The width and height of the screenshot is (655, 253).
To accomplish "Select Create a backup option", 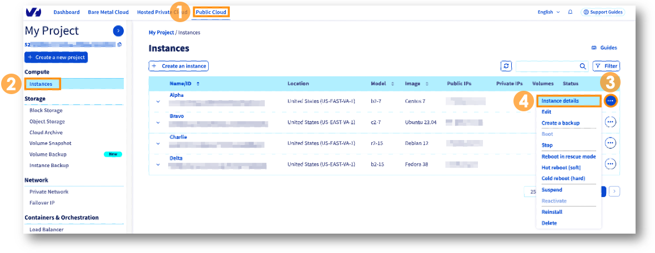I will click(560, 123).
